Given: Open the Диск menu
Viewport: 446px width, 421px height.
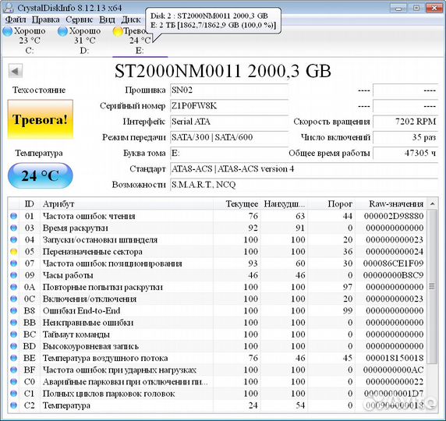Looking at the screenshot, I should [130, 19].
